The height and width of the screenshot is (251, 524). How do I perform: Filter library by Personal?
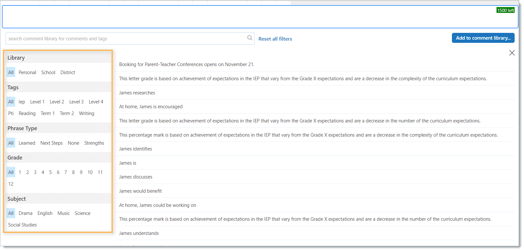pyautogui.click(x=27, y=72)
